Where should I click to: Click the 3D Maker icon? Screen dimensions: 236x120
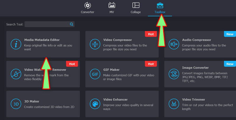[x=15, y=104]
